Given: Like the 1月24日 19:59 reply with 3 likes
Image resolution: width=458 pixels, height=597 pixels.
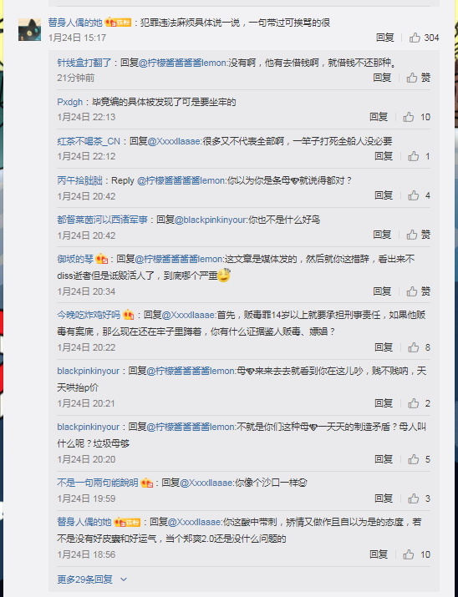Looking at the screenshot, I should click(x=419, y=498).
